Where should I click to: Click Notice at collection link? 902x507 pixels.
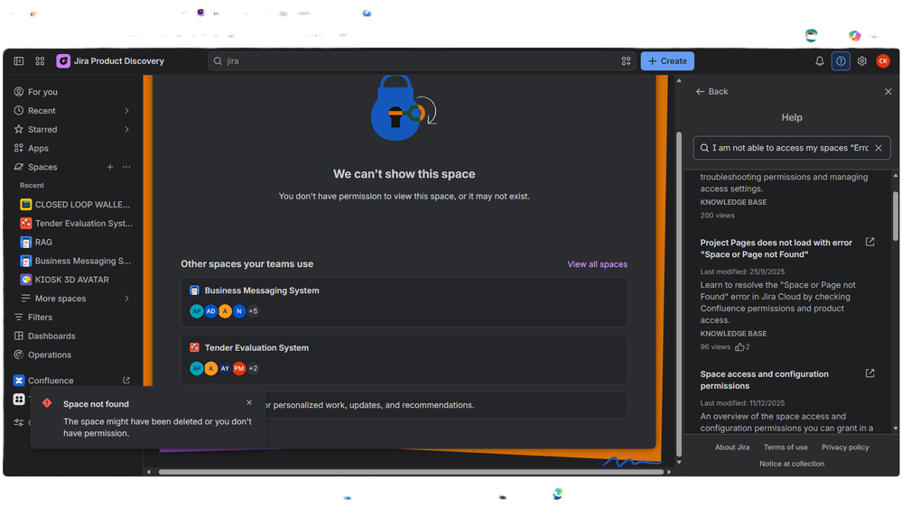792,464
